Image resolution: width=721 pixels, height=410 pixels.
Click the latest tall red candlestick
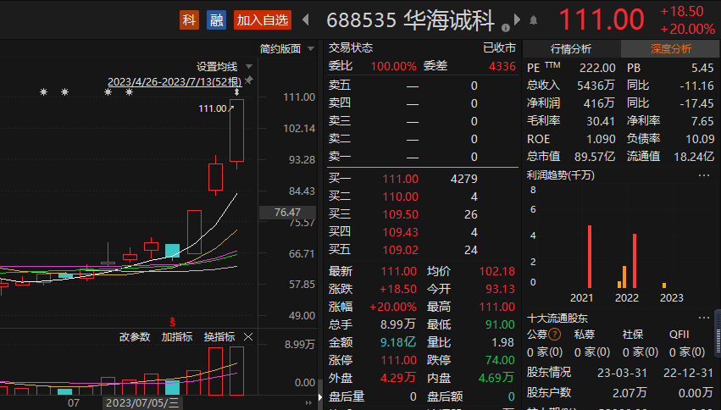point(237,130)
